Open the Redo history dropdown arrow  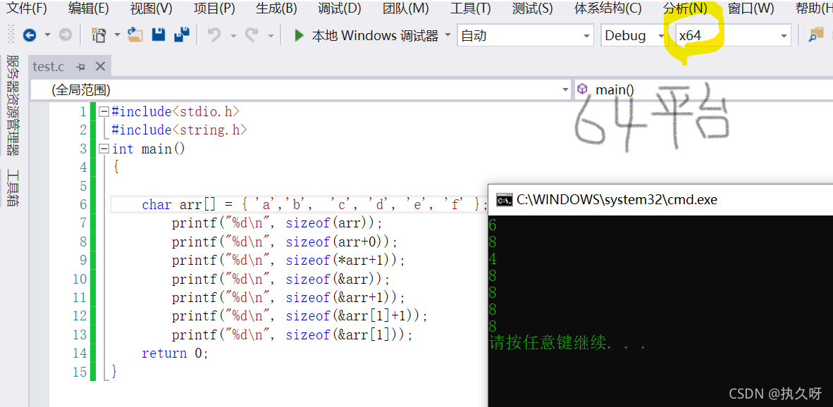(x=271, y=36)
